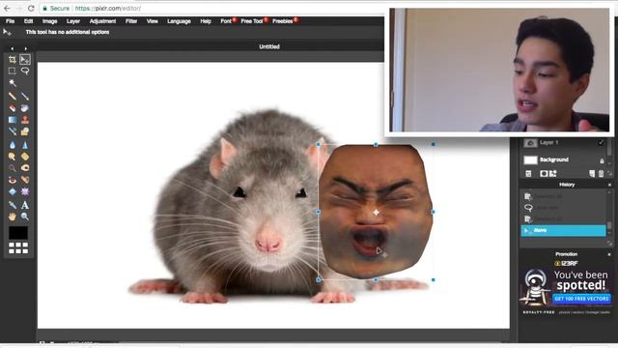Screen dimensions: 618x348
Task: Close the History panel
Action: (609, 185)
